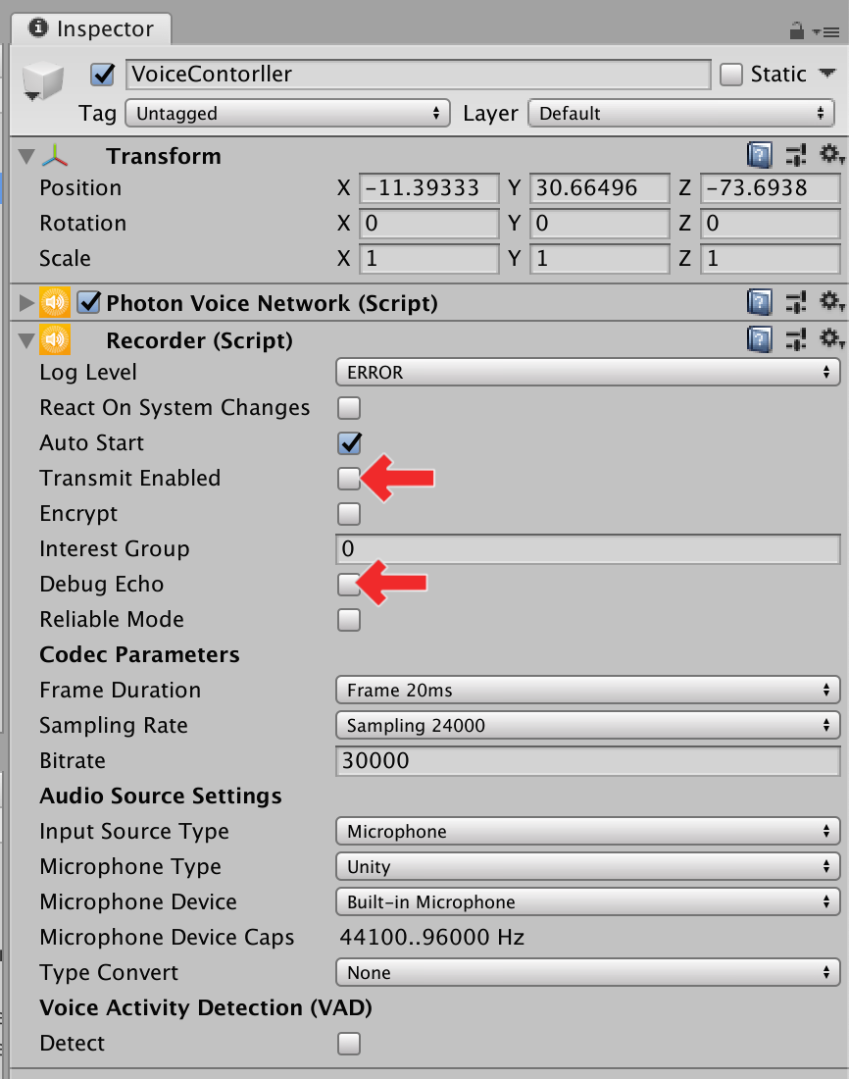Click the Interest Group value field
Image resolution: width=849 pixels, height=1079 pixels.
click(587, 549)
